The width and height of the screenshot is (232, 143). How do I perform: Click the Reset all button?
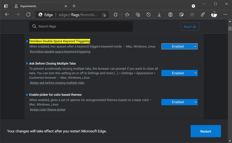[x=190, y=26]
